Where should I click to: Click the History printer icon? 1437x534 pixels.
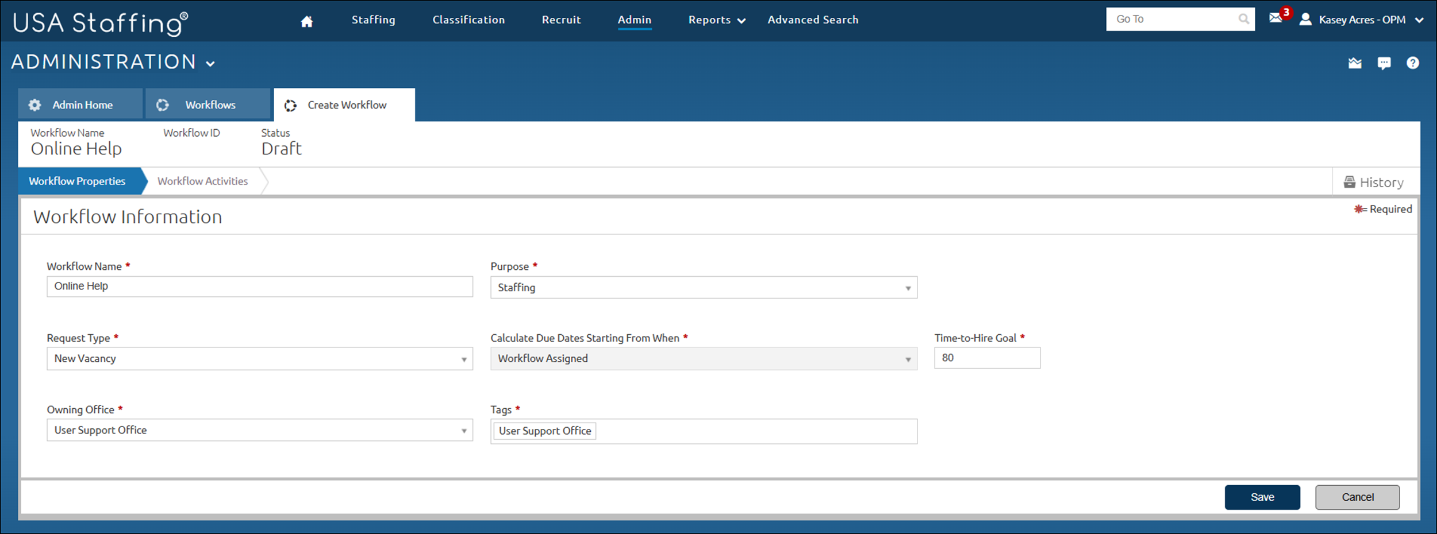click(1349, 182)
